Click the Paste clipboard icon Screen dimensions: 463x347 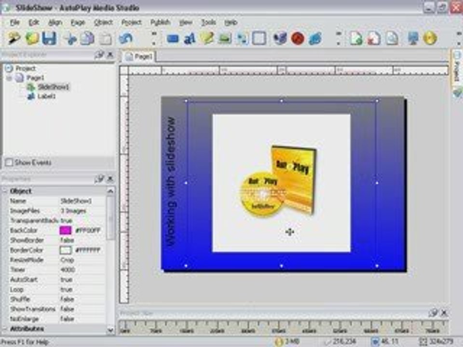click(106, 39)
